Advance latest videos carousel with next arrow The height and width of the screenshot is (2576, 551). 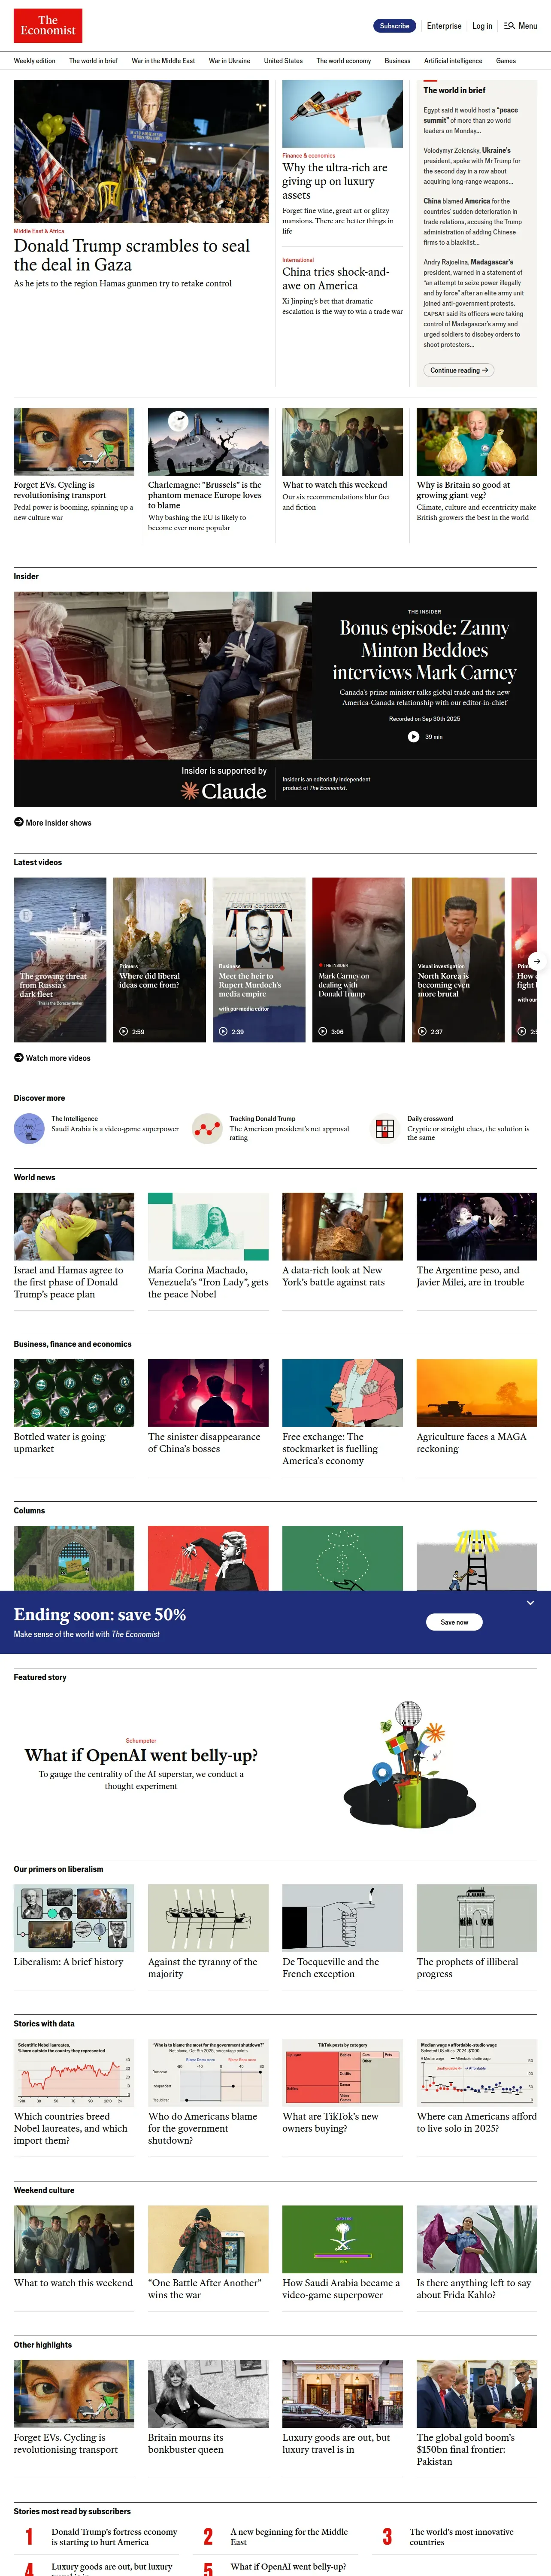point(536,960)
